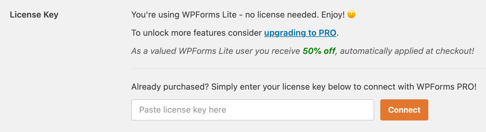Click the orange Connect button
486x132 pixels.
pyautogui.click(x=404, y=110)
